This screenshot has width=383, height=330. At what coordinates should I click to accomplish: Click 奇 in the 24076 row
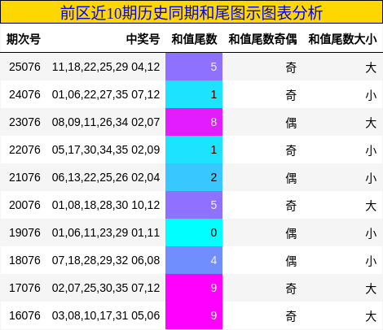pyautogui.click(x=291, y=95)
